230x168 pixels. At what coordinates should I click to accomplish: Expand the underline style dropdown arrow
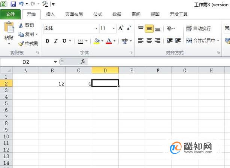(x=70, y=41)
